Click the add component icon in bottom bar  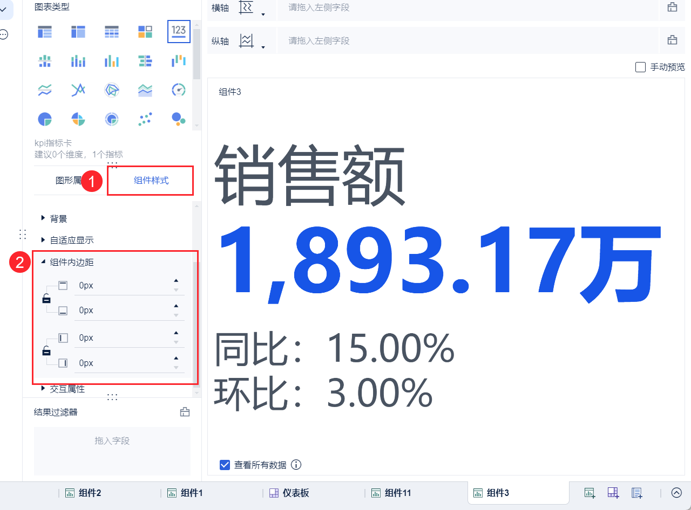[x=590, y=493]
